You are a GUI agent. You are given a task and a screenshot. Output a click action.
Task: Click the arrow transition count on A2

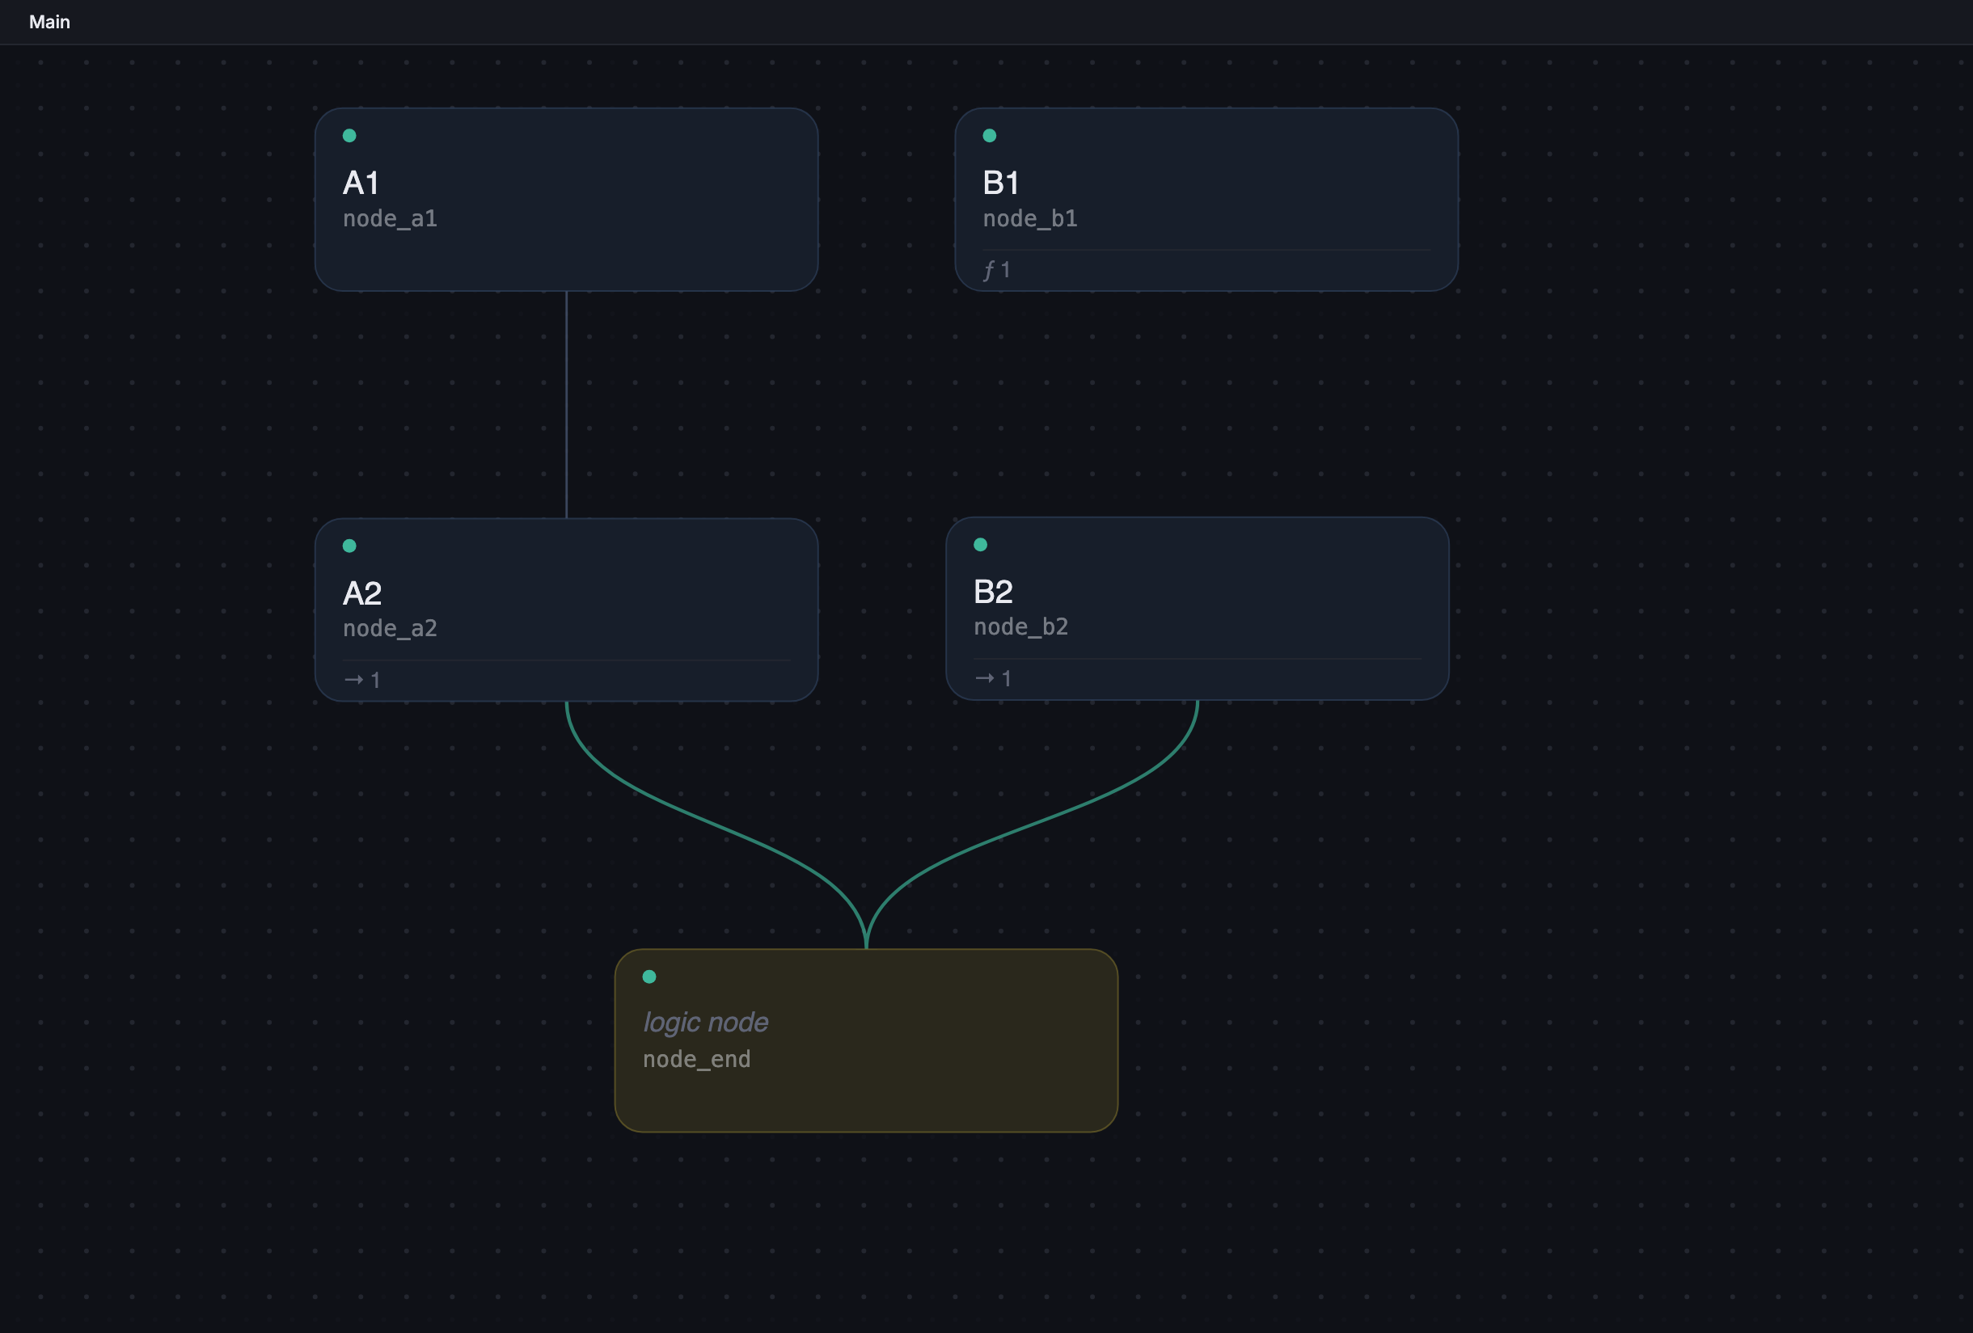pos(362,680)
